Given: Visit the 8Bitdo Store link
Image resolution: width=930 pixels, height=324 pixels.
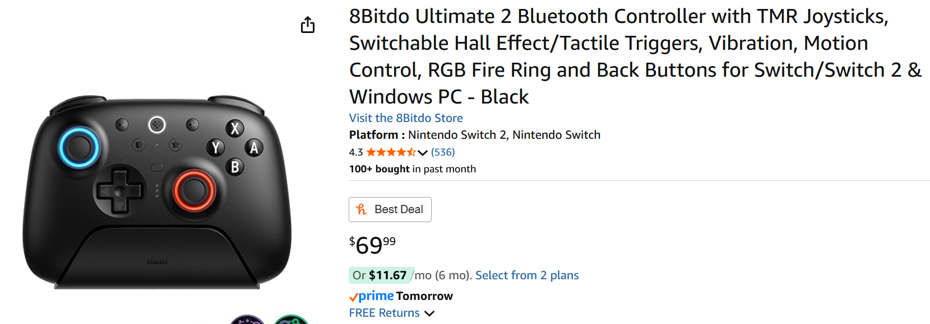Looking at the screenshot, I should pos(406,118).
